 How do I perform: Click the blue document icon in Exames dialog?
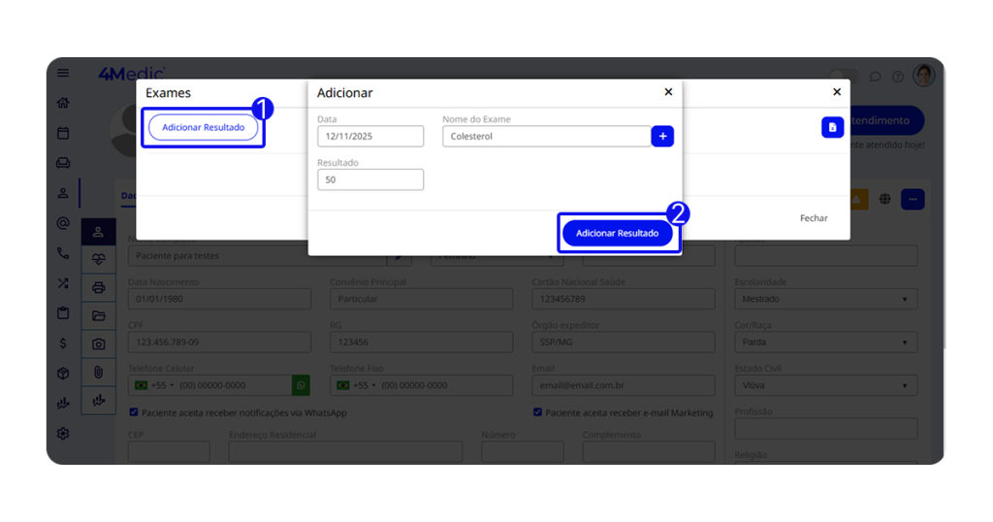[832, 127]
